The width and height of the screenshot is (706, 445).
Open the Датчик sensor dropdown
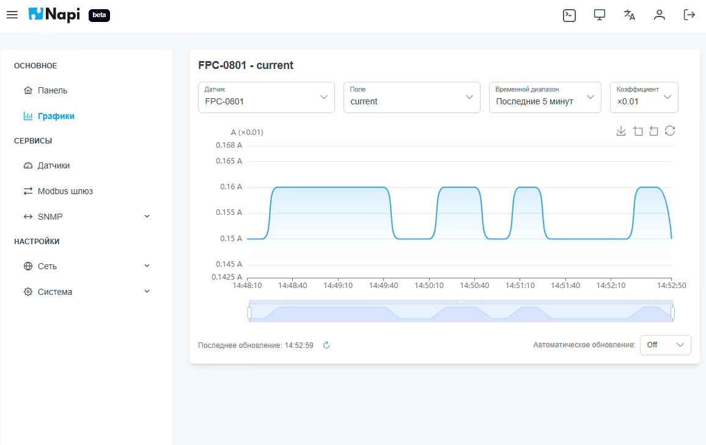pyautogui.click(x=267, y=98)
